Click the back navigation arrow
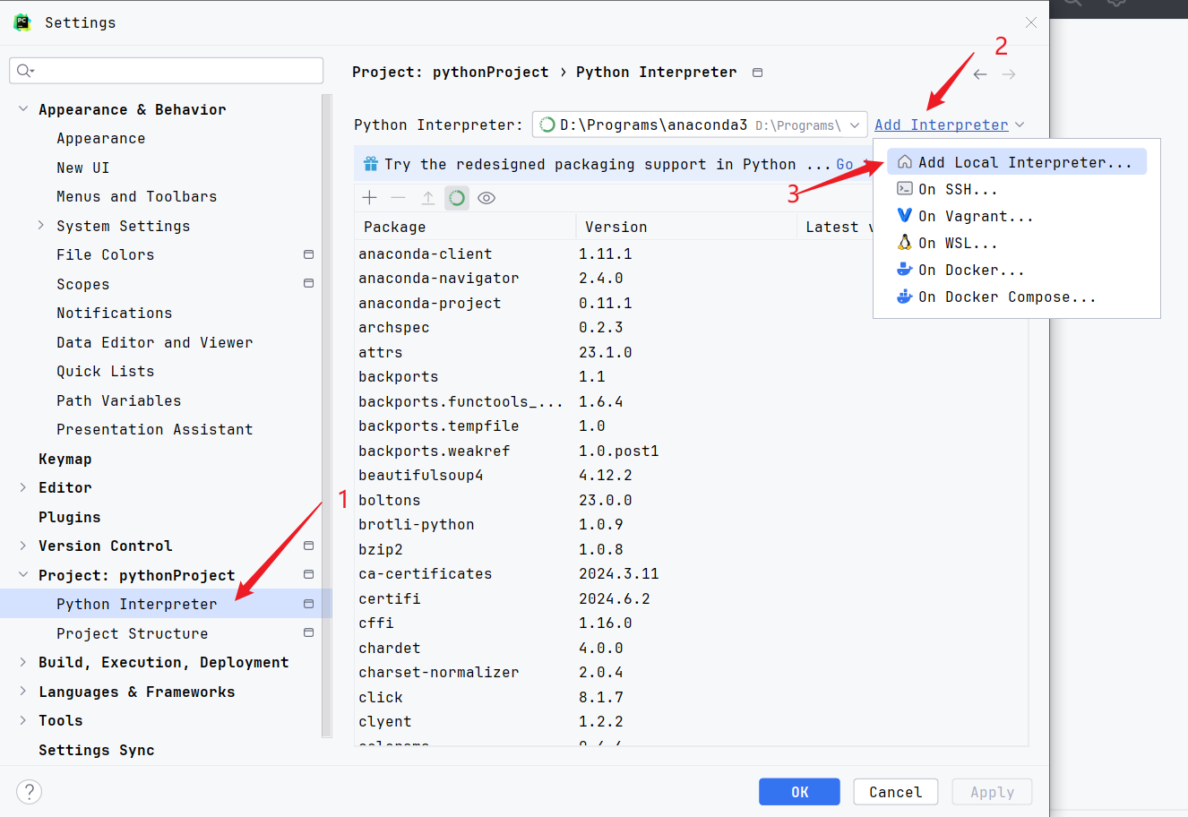Viewport: 1188px width, 817px height. (x=980, y=74)
